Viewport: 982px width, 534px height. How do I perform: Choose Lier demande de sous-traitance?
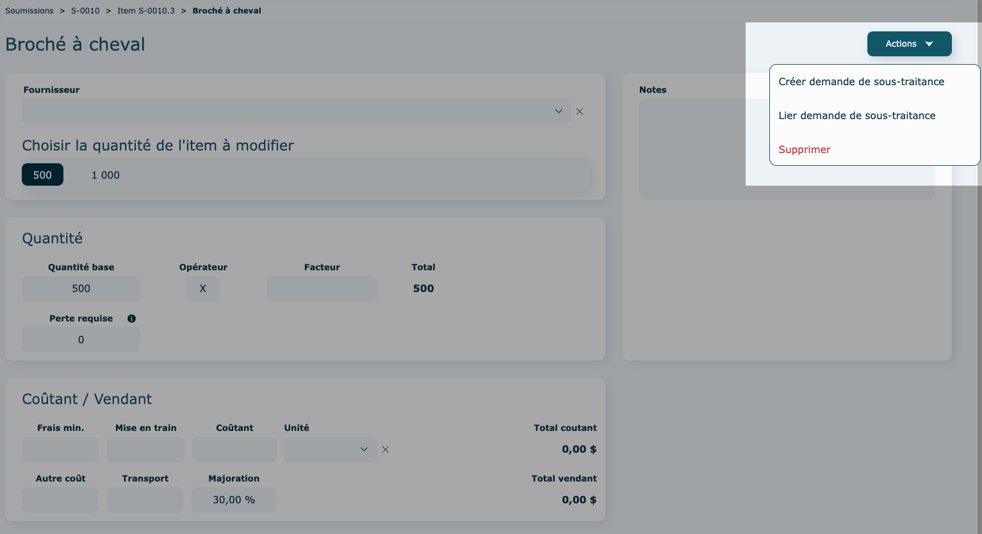point(856,116)
